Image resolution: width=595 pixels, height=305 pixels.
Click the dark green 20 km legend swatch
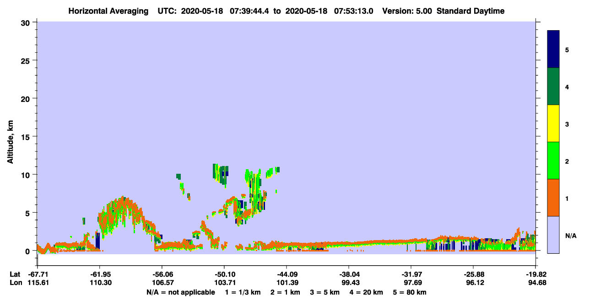[x=553, y=86]
